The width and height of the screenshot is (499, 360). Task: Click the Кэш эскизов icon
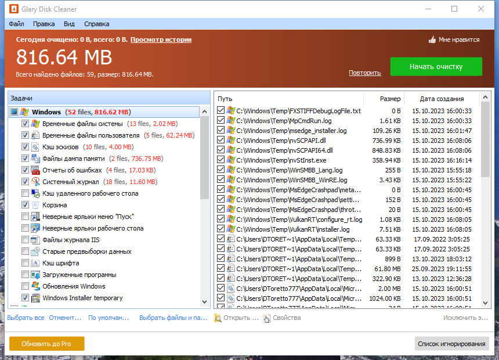click(x=35, y=147)
